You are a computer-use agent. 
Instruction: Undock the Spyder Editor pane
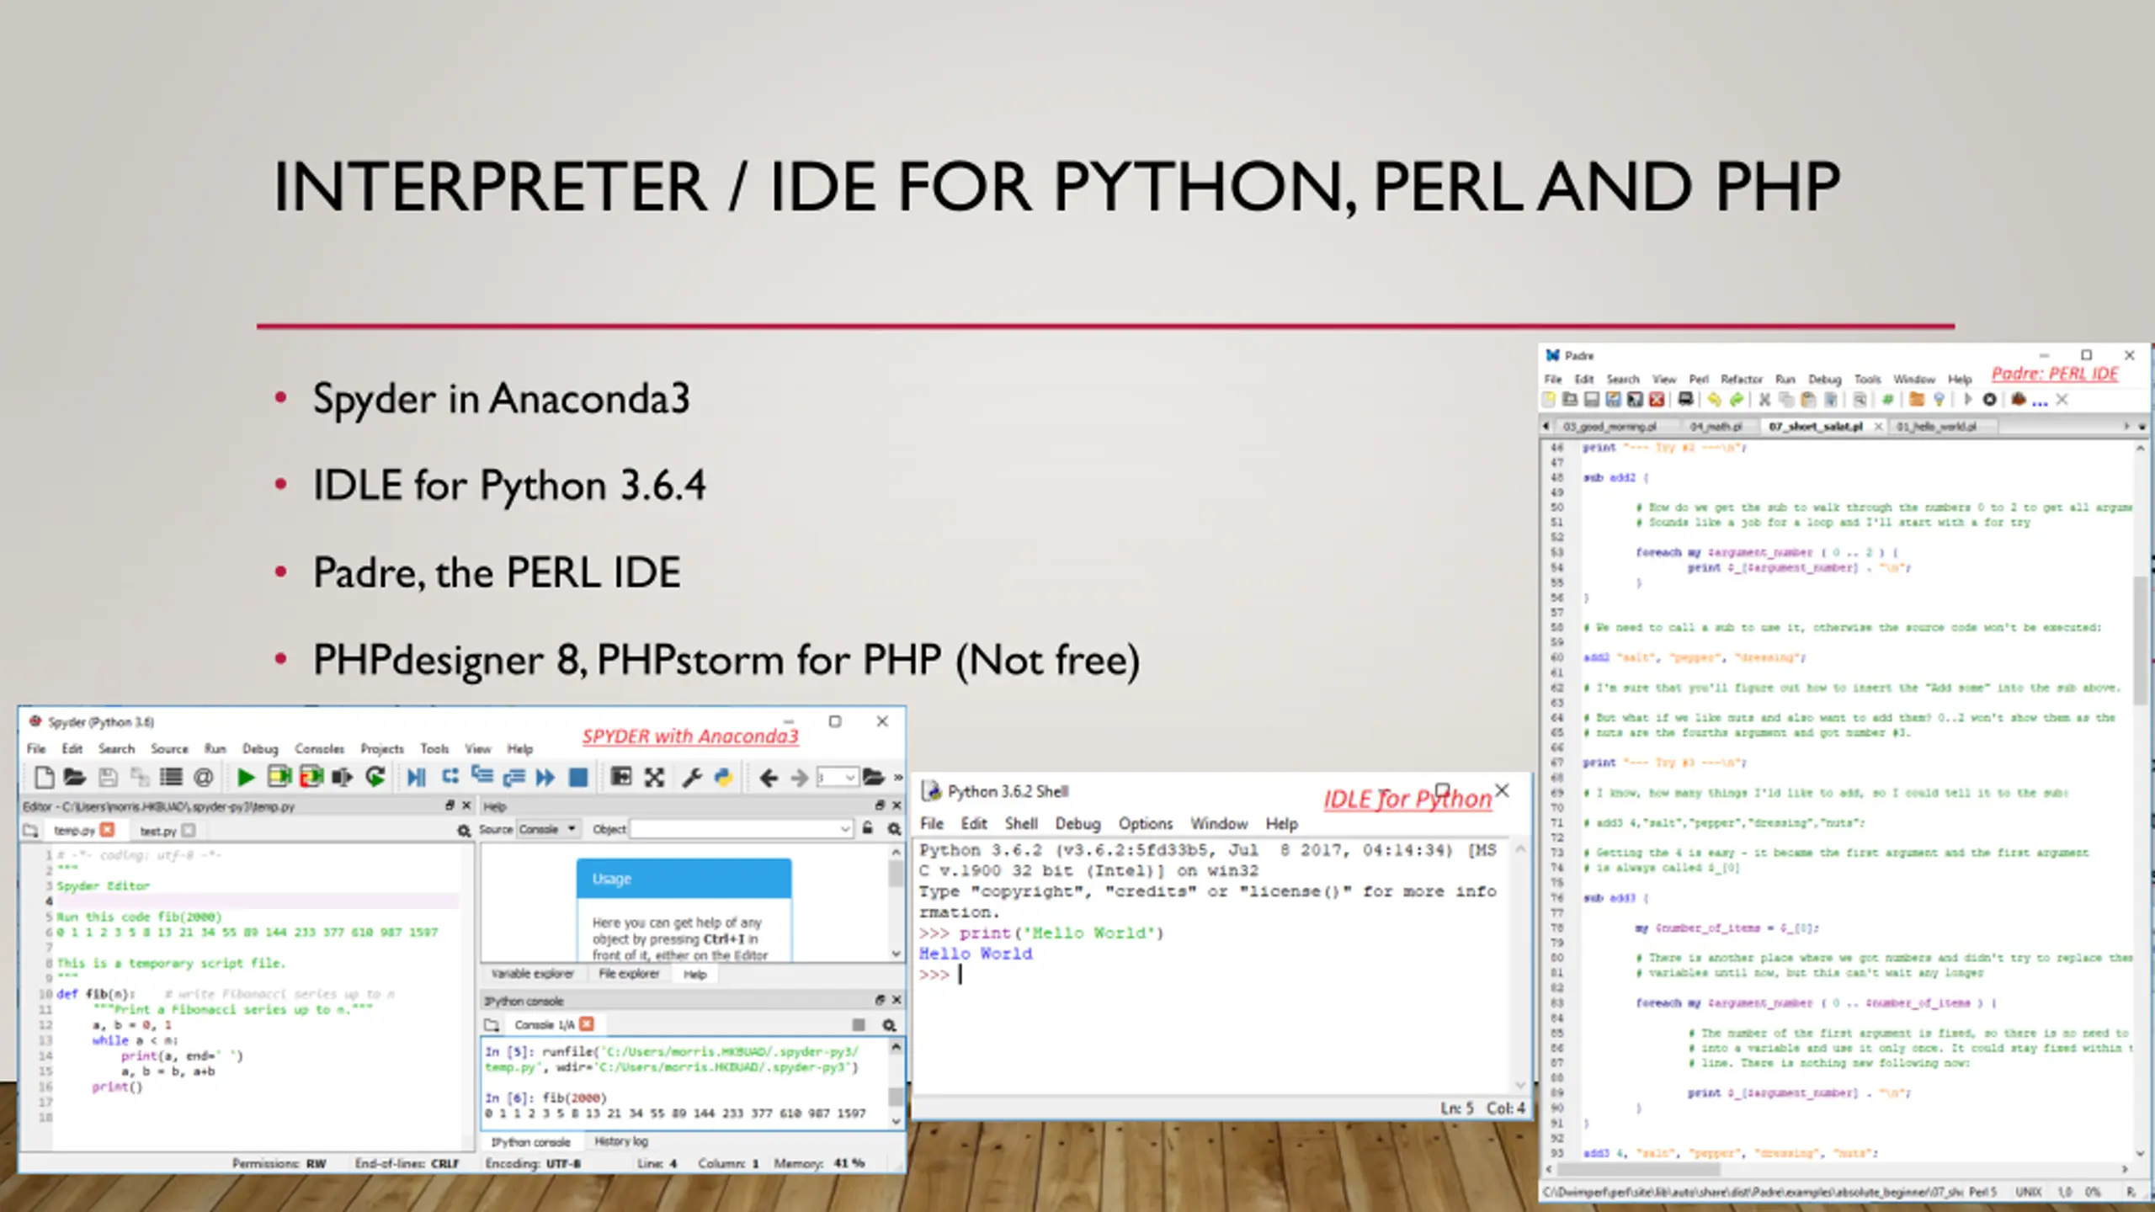click(450, 805)
